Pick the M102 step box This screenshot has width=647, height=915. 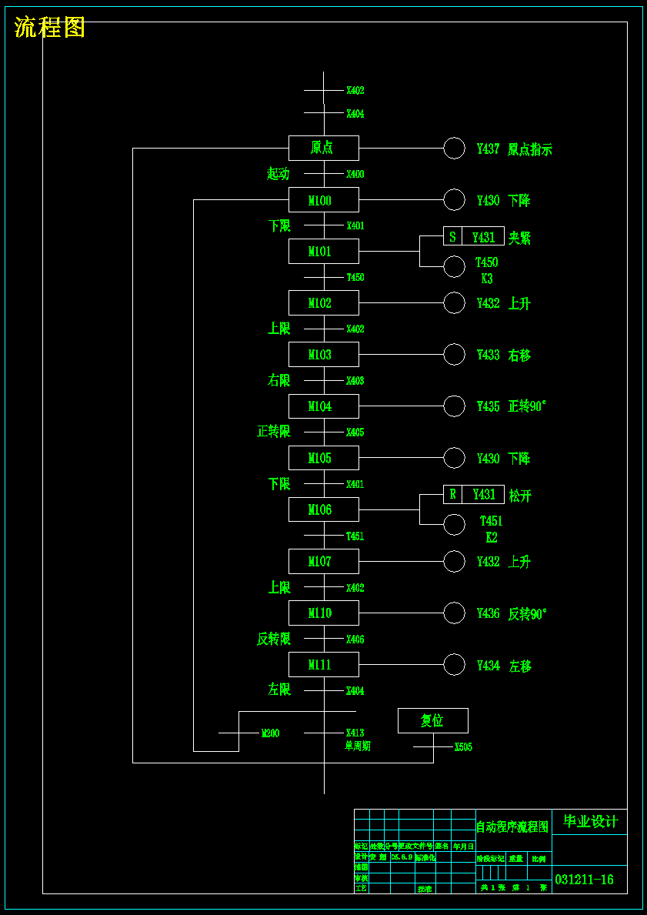pyautogui.click(x=324, y=303)
